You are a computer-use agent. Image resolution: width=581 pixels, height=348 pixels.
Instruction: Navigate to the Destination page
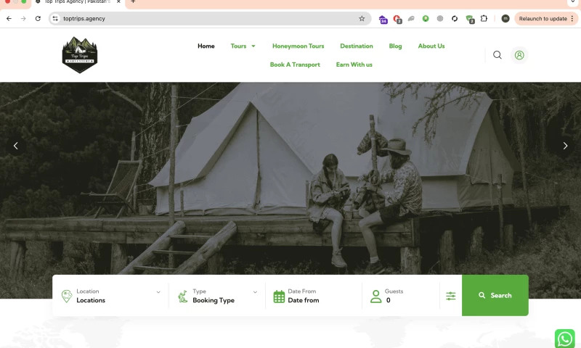pos(357,46)
